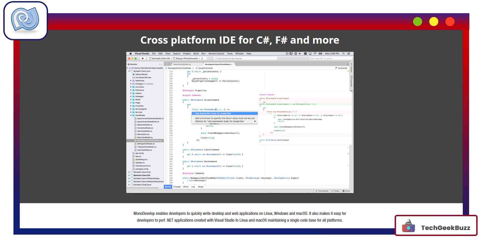Open the Apple menu icon
Viewport: 482px width, 239px height.
coord(130,54)
